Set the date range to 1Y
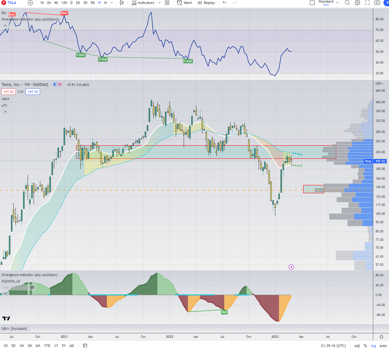 pos(56,346)
